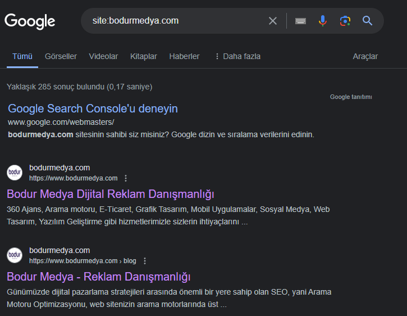The height and width of the screenshot is (316, 407).
Task: Click the Google logo
Action: pyautogui.click(x=30, y=21)
